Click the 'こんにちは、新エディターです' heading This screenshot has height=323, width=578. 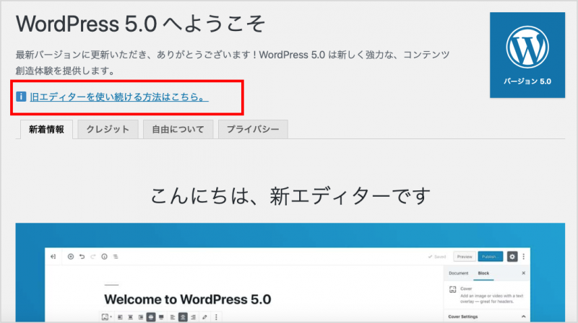click(x=290, y=195)
